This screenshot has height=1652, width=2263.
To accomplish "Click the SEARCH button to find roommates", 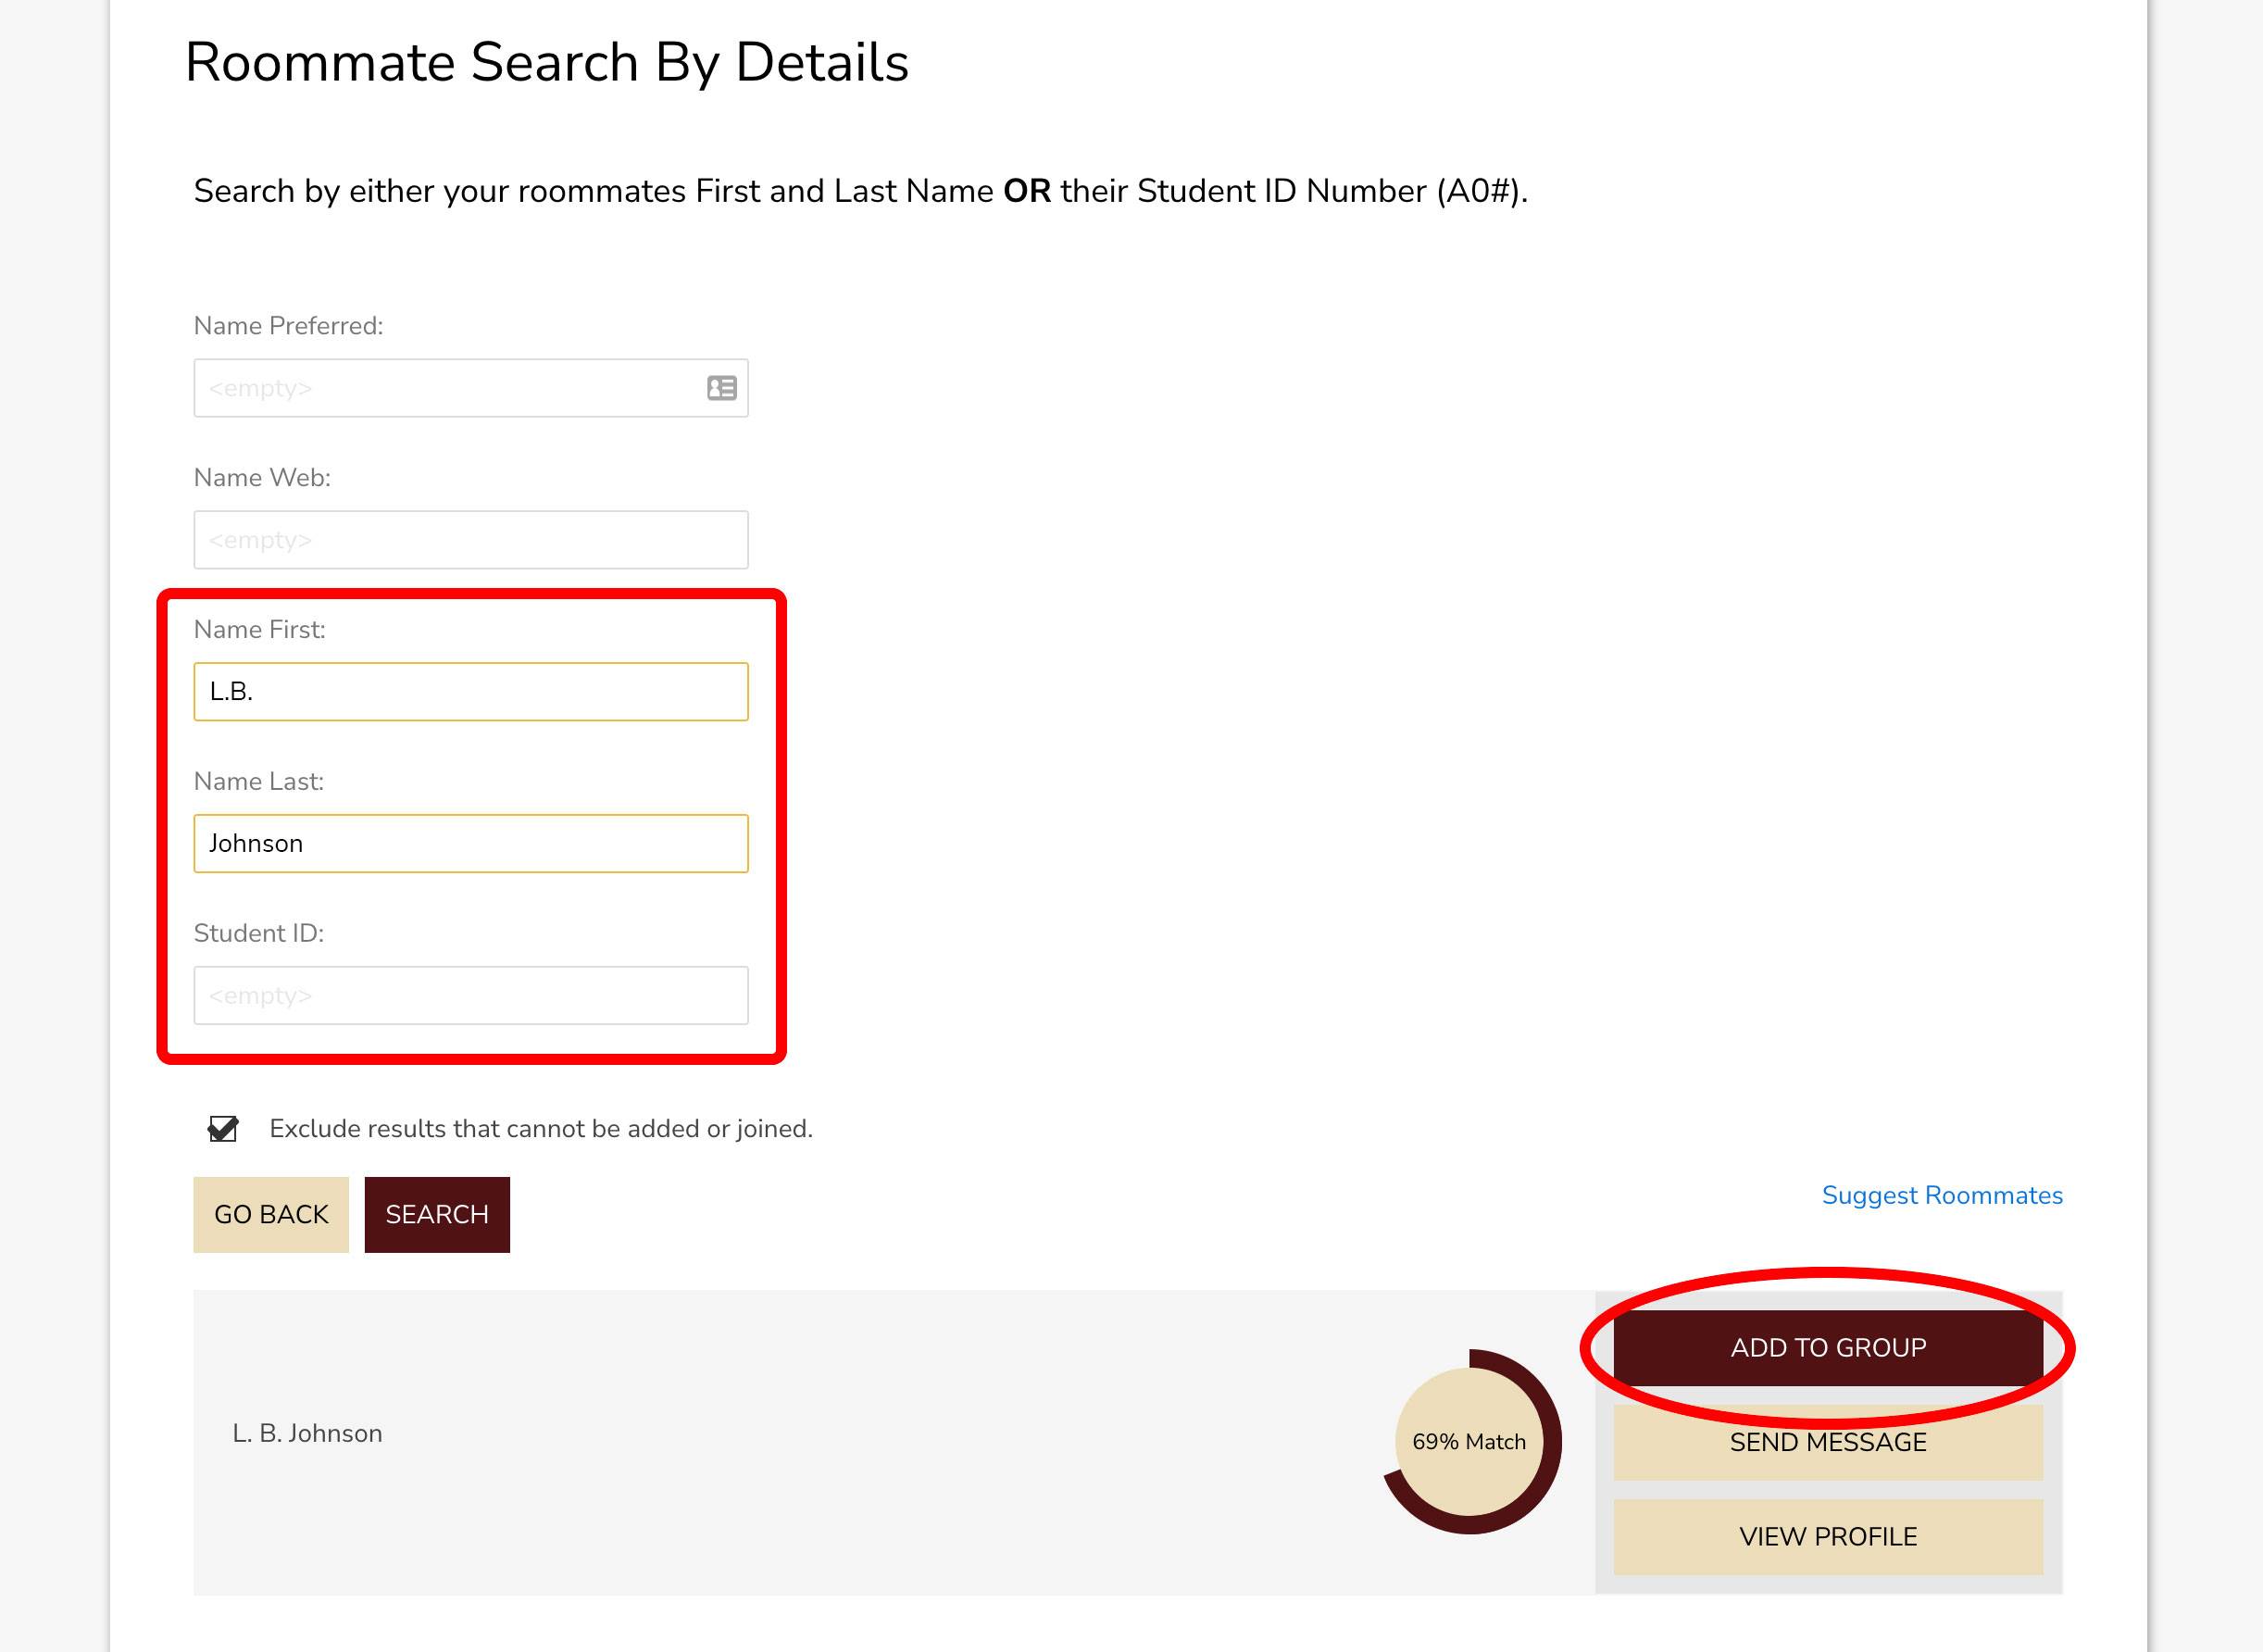I will click(x=437, y=1213).
